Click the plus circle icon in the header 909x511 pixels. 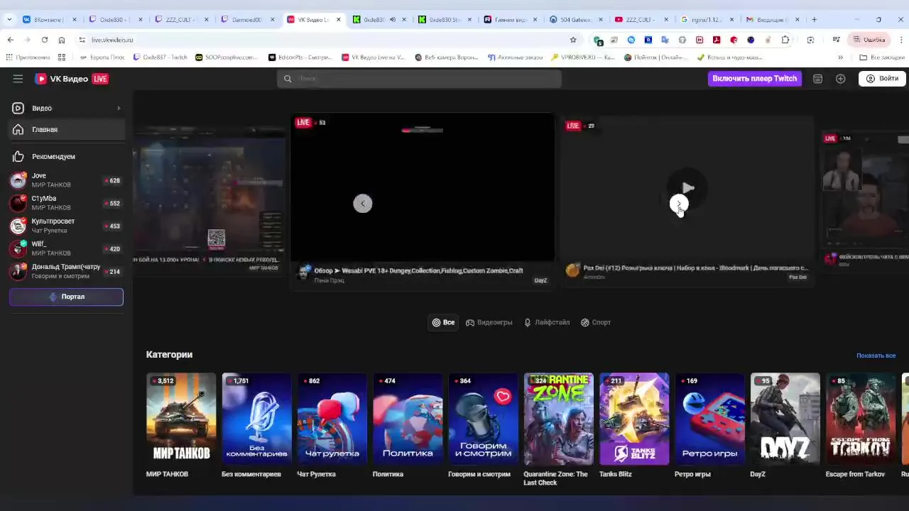(x=840, y=79)
